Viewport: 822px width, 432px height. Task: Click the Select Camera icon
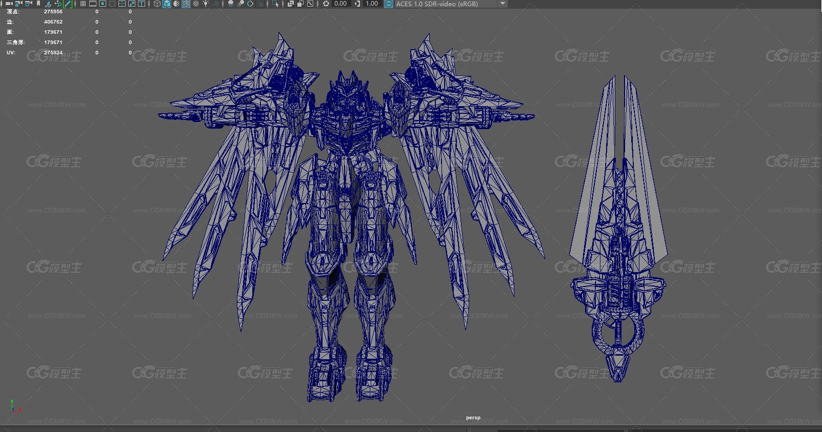(x=9, y=4)
